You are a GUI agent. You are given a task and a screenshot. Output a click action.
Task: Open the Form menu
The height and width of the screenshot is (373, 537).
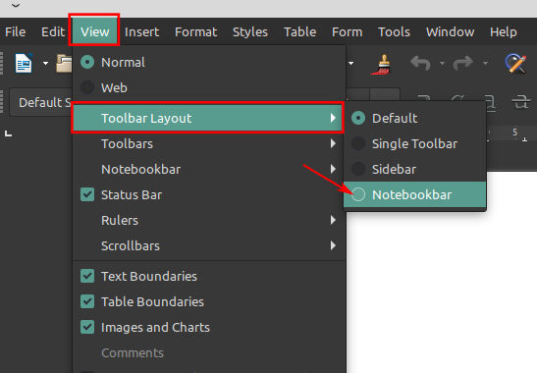click(347, 31)
